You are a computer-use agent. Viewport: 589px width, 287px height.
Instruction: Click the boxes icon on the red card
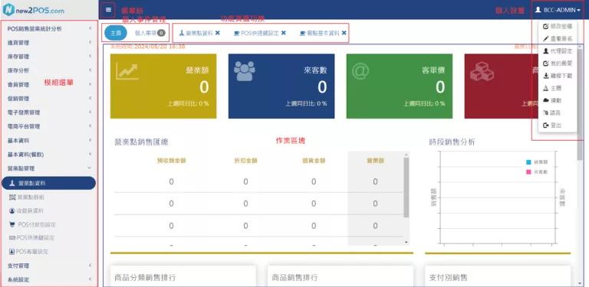coord(482,71)
